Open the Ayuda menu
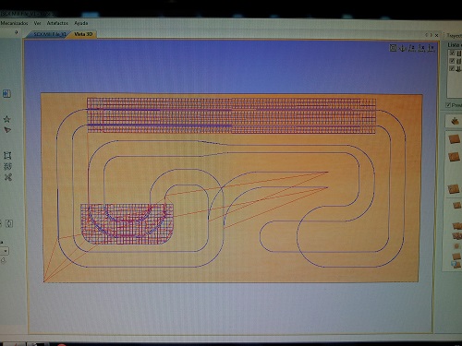This screenshot has width=462, height=346. point(80,23)
